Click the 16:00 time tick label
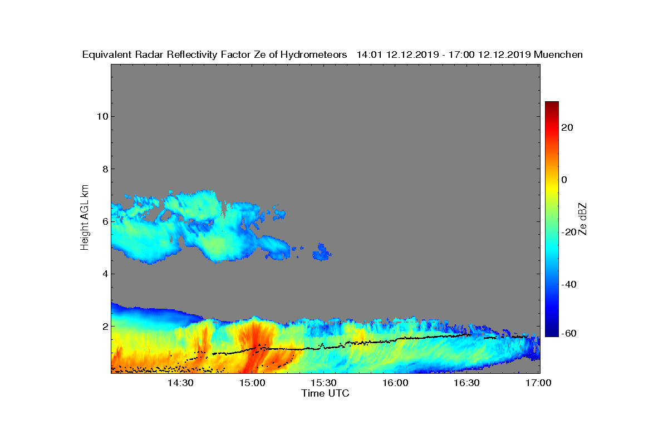Image resolution: width=668 pixels, height=445 pixels. [x=395, y=383]
